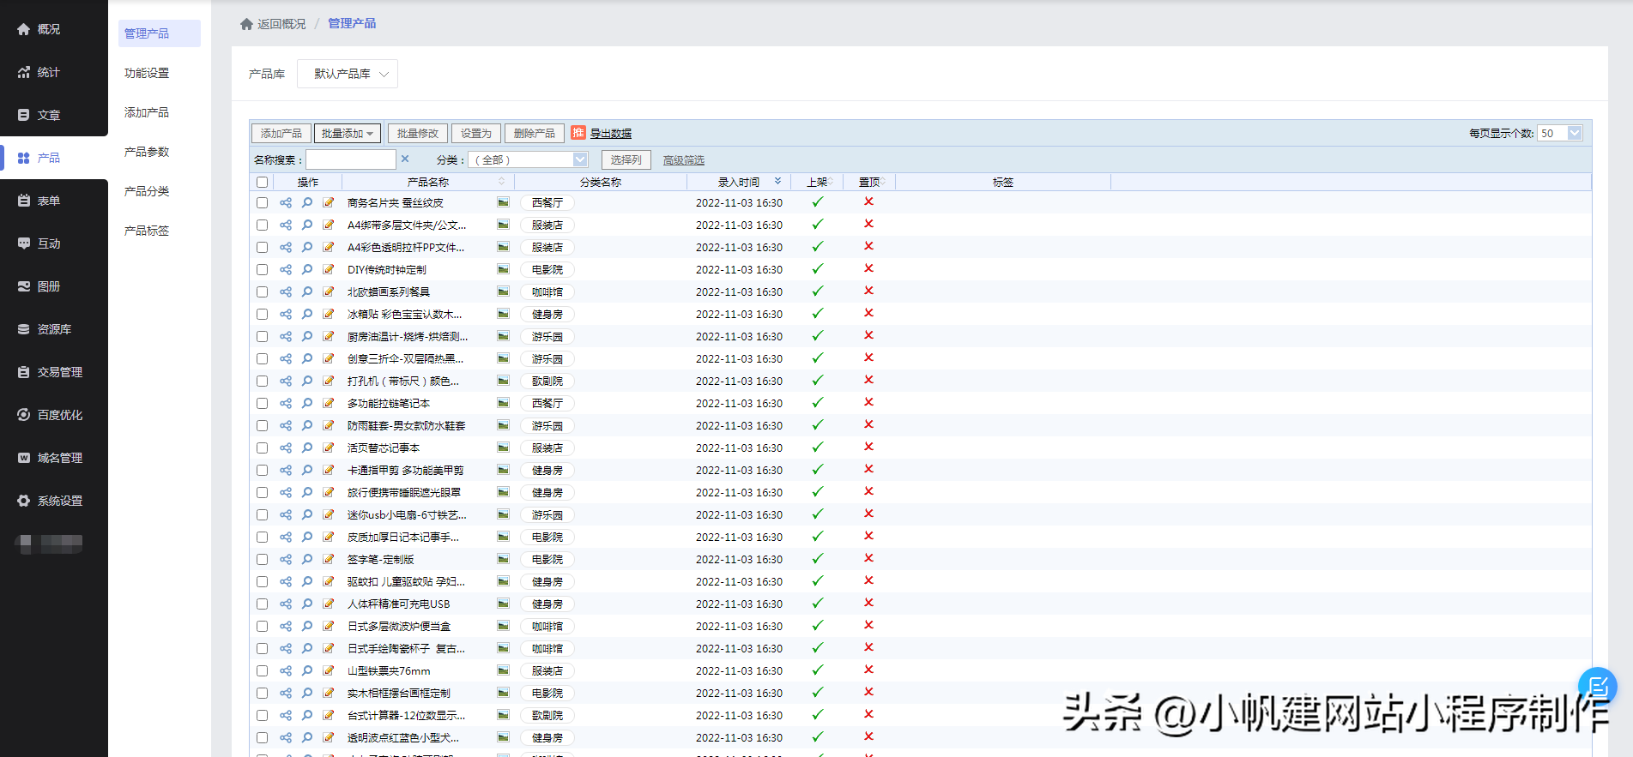Click the share icon for 商务名片夹 蚕丝纹皮
This screenshot has height=757, width=1633.
[x=286, y=203]
